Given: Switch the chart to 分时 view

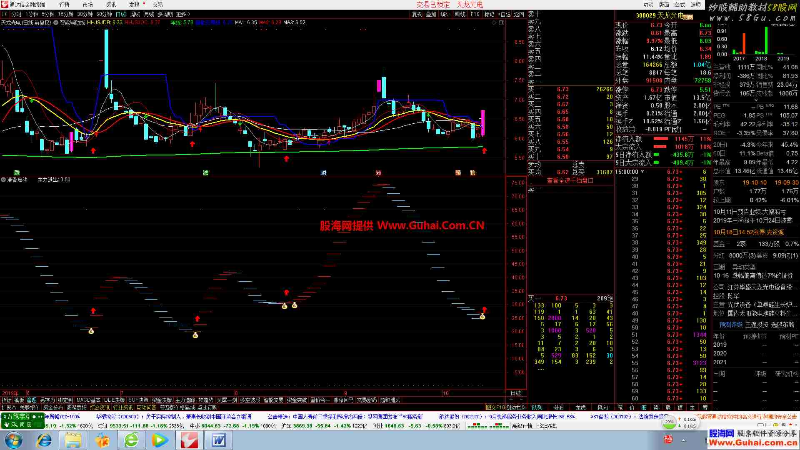Looking at the screenshot, I should [16, 14].
